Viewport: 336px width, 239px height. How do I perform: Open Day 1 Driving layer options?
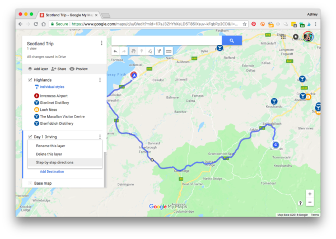click(x=100, y=137)
